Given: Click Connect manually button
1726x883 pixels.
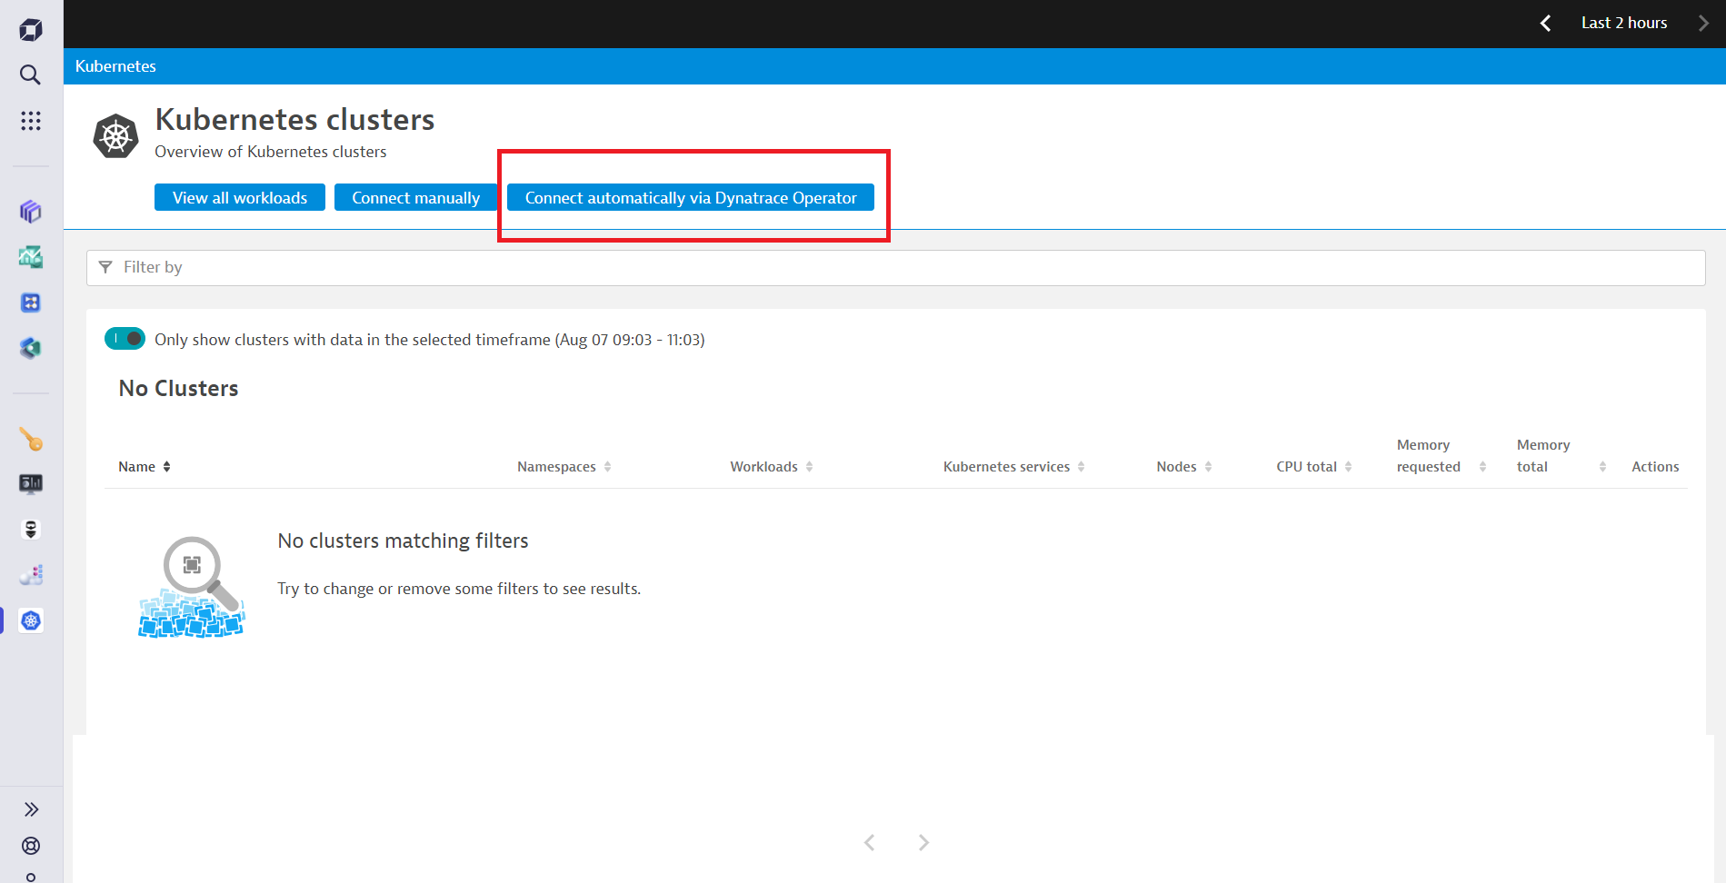Looking at the screenshot, I should click(x=415, y=198).
